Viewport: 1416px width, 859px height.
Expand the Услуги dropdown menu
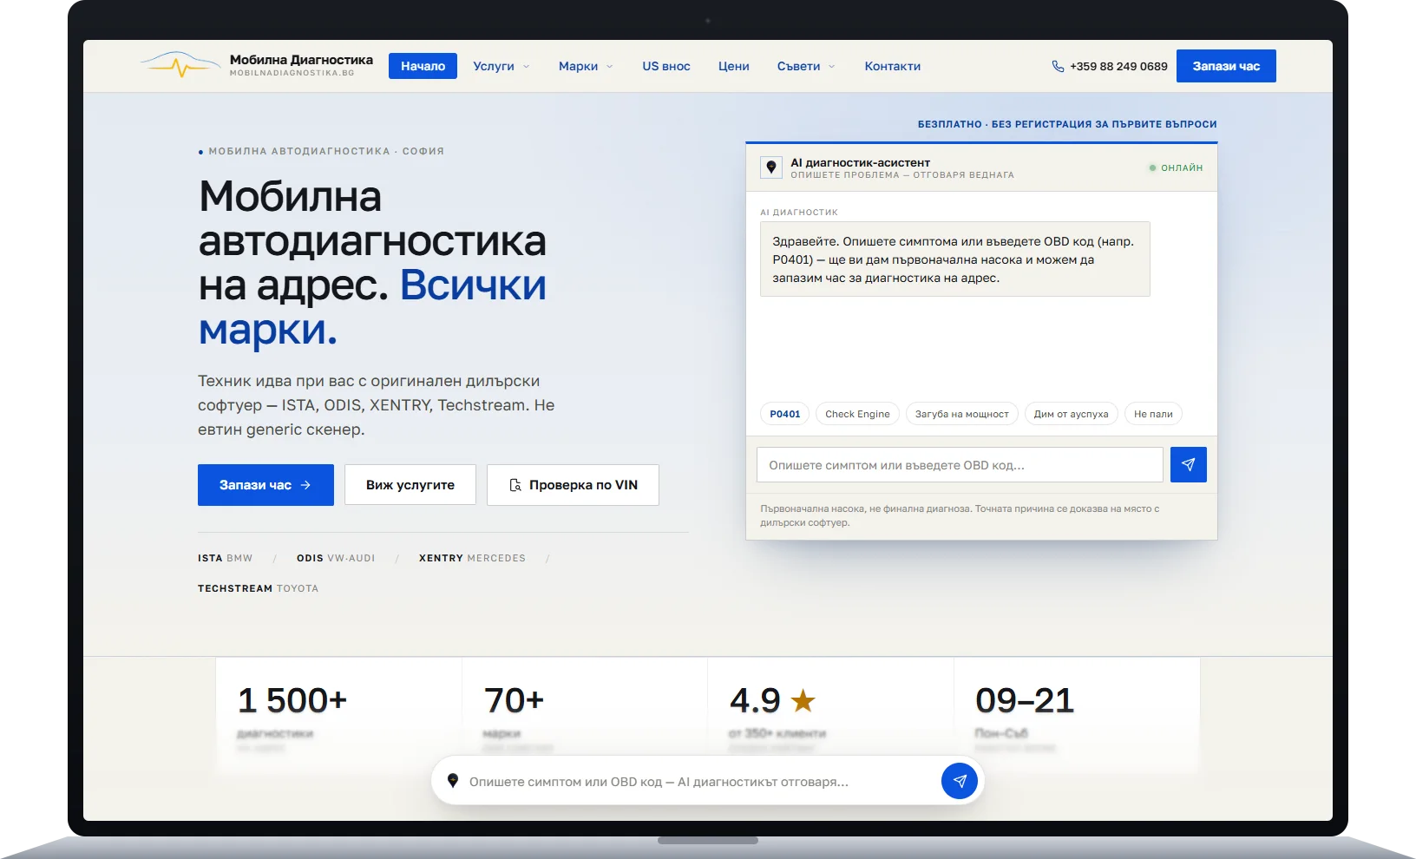click(x=501, y=66)
